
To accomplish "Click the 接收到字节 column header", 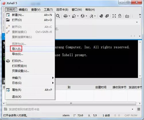I will pyautogui.click(x=119, y=87).
